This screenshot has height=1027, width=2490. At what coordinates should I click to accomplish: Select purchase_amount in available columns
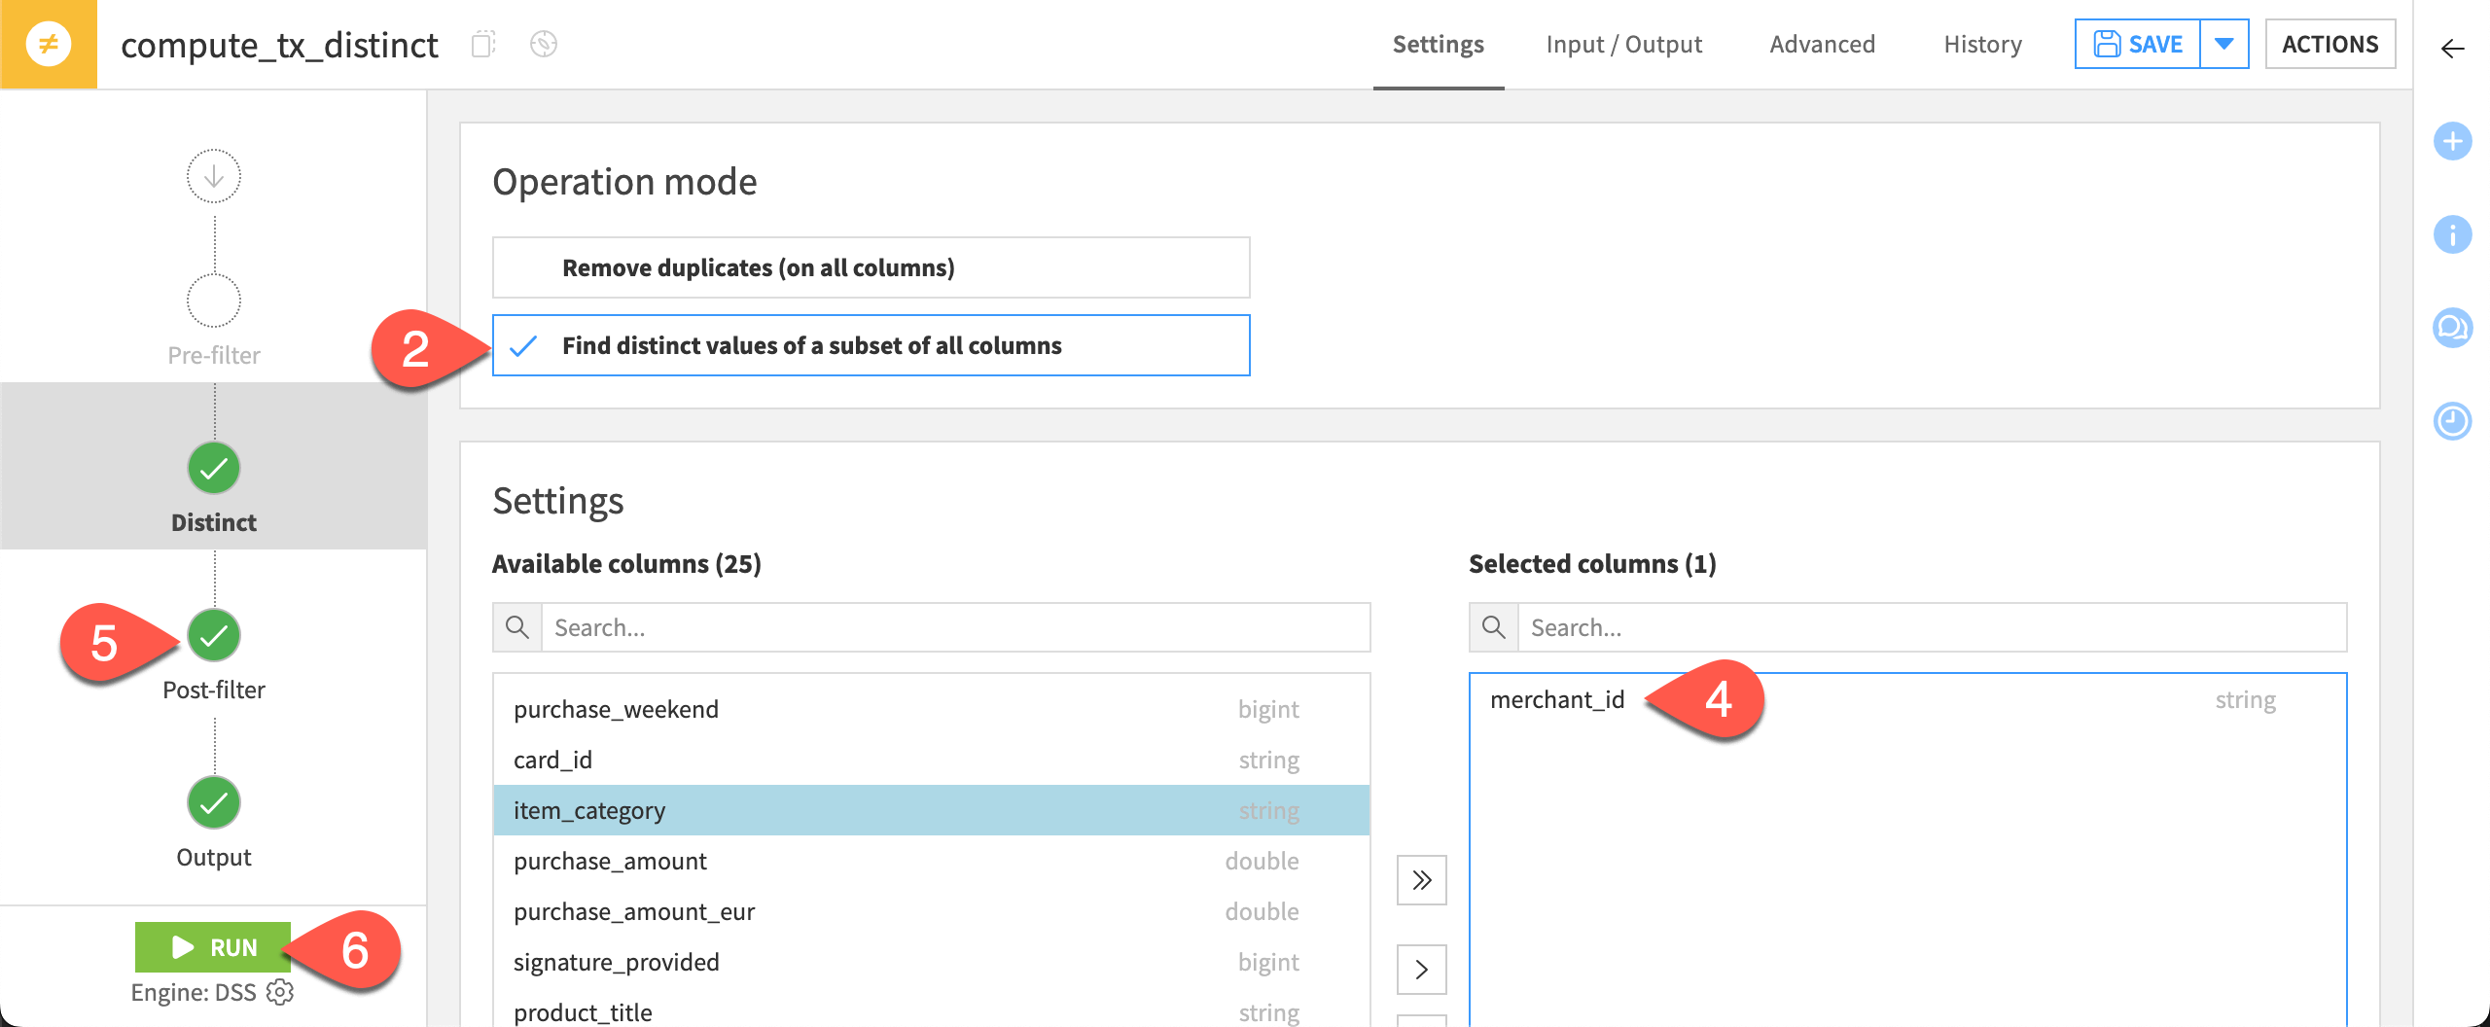click(932, 862)
